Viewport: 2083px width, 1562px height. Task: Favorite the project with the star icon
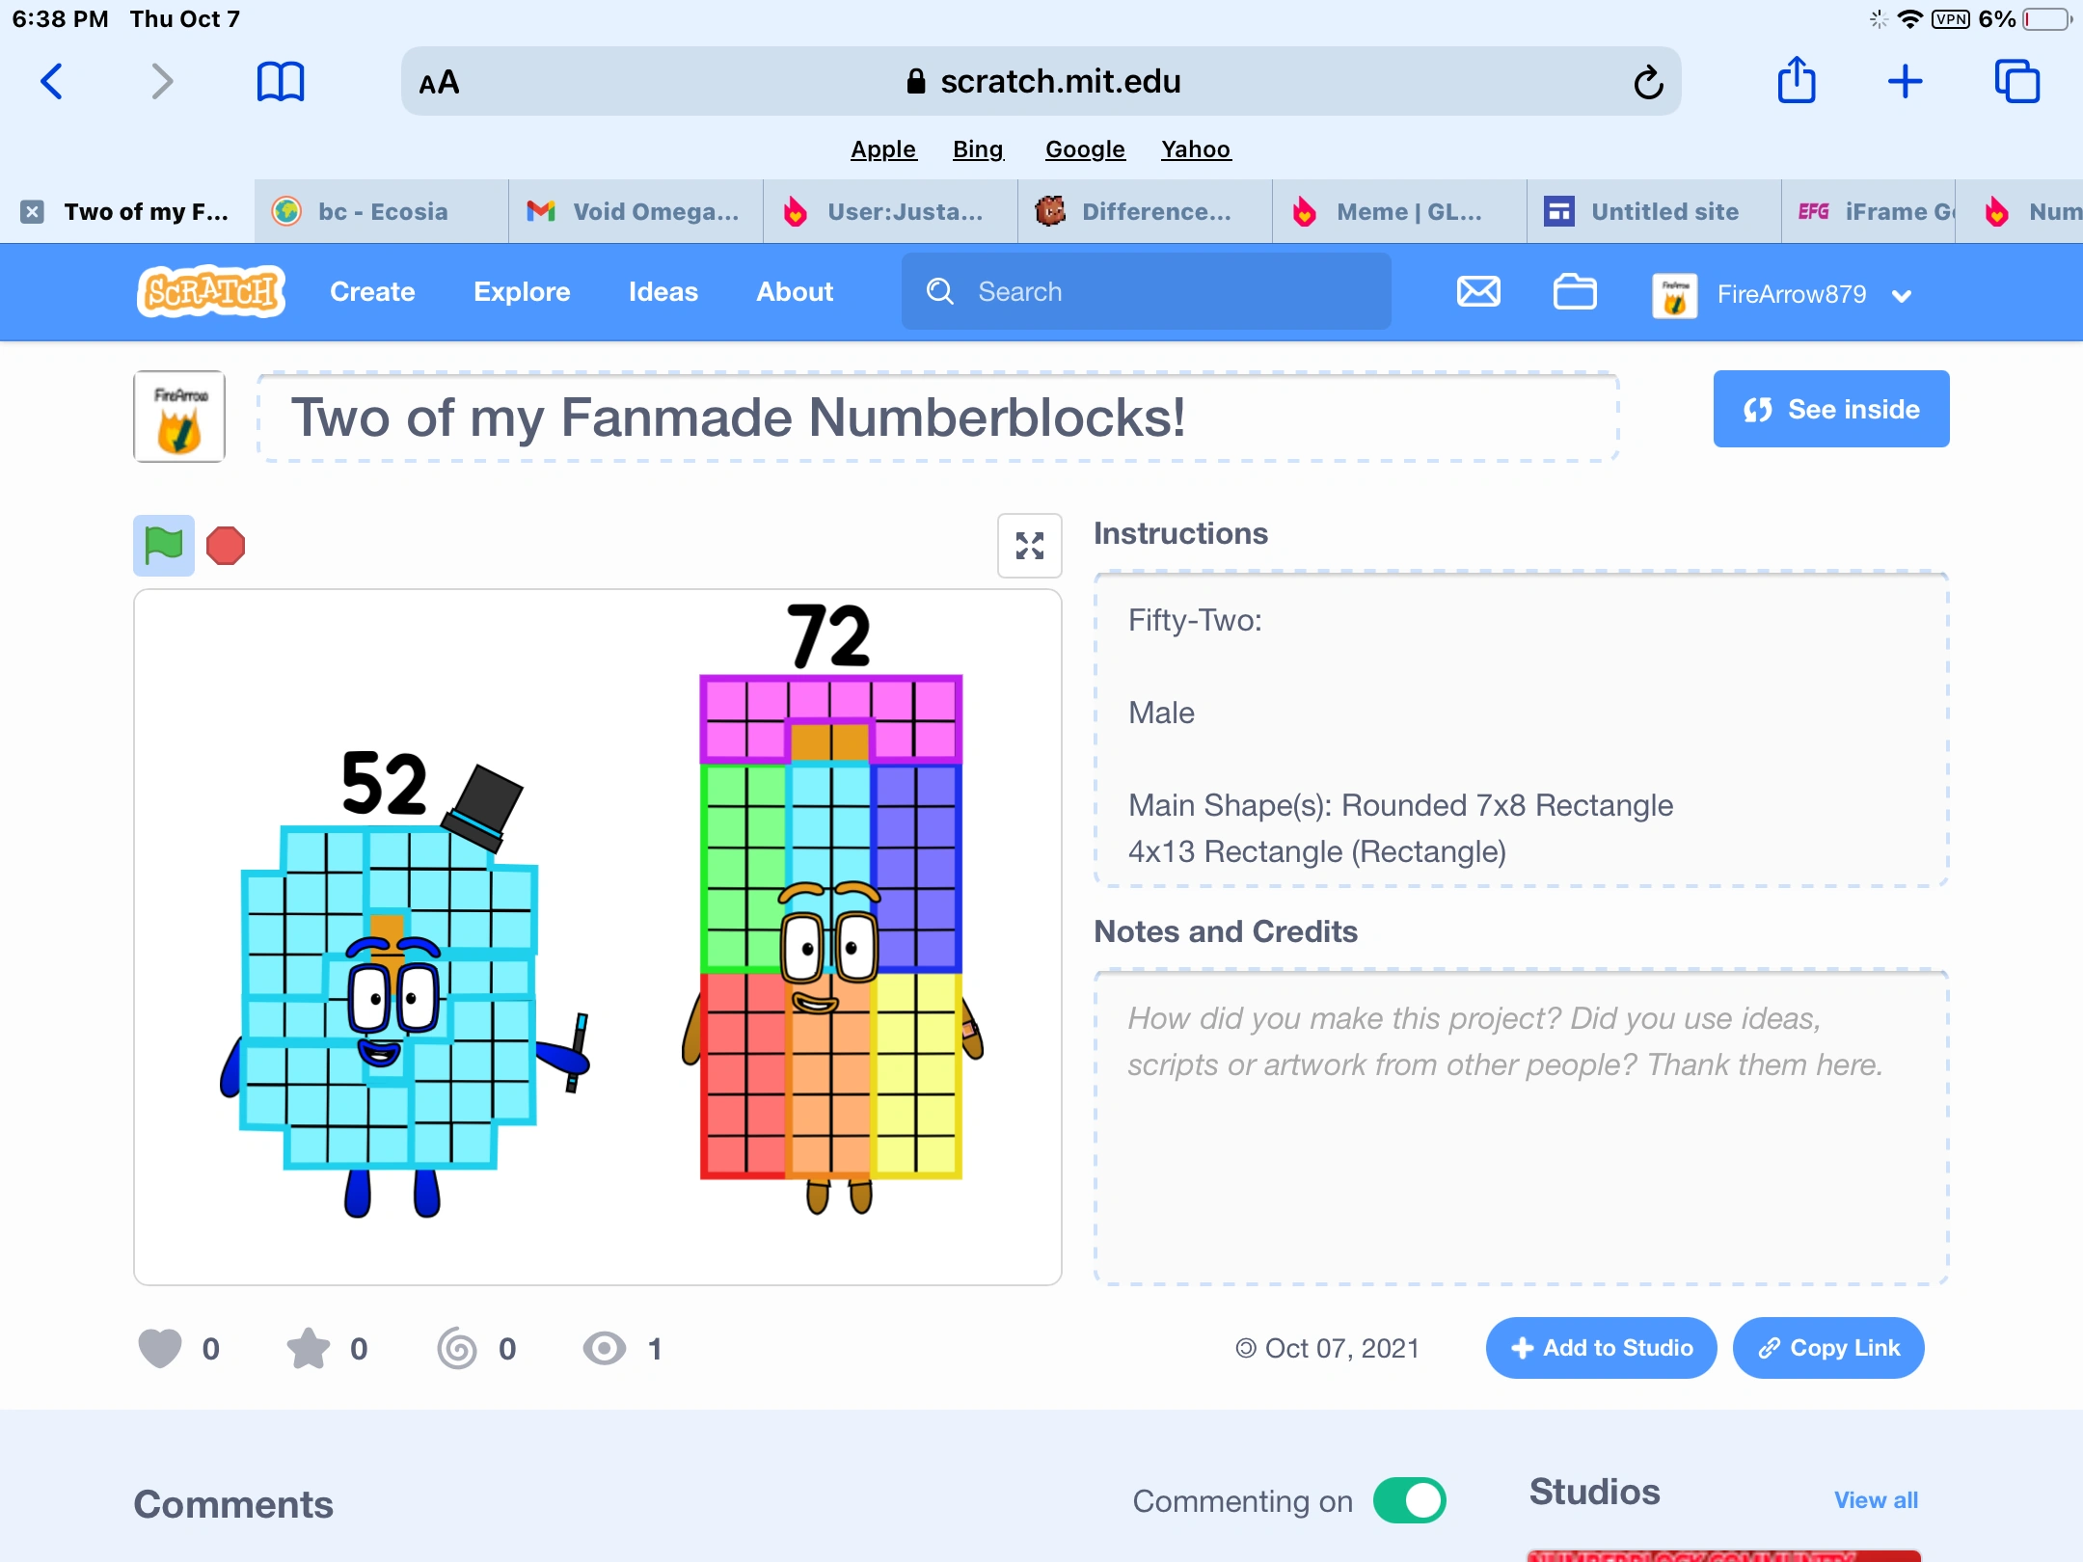point(307,1349)
